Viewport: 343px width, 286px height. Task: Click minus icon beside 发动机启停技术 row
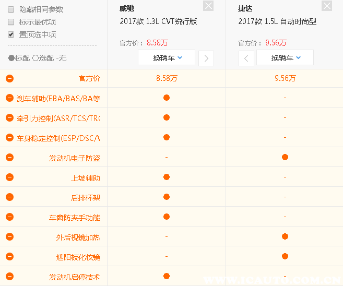9,277
